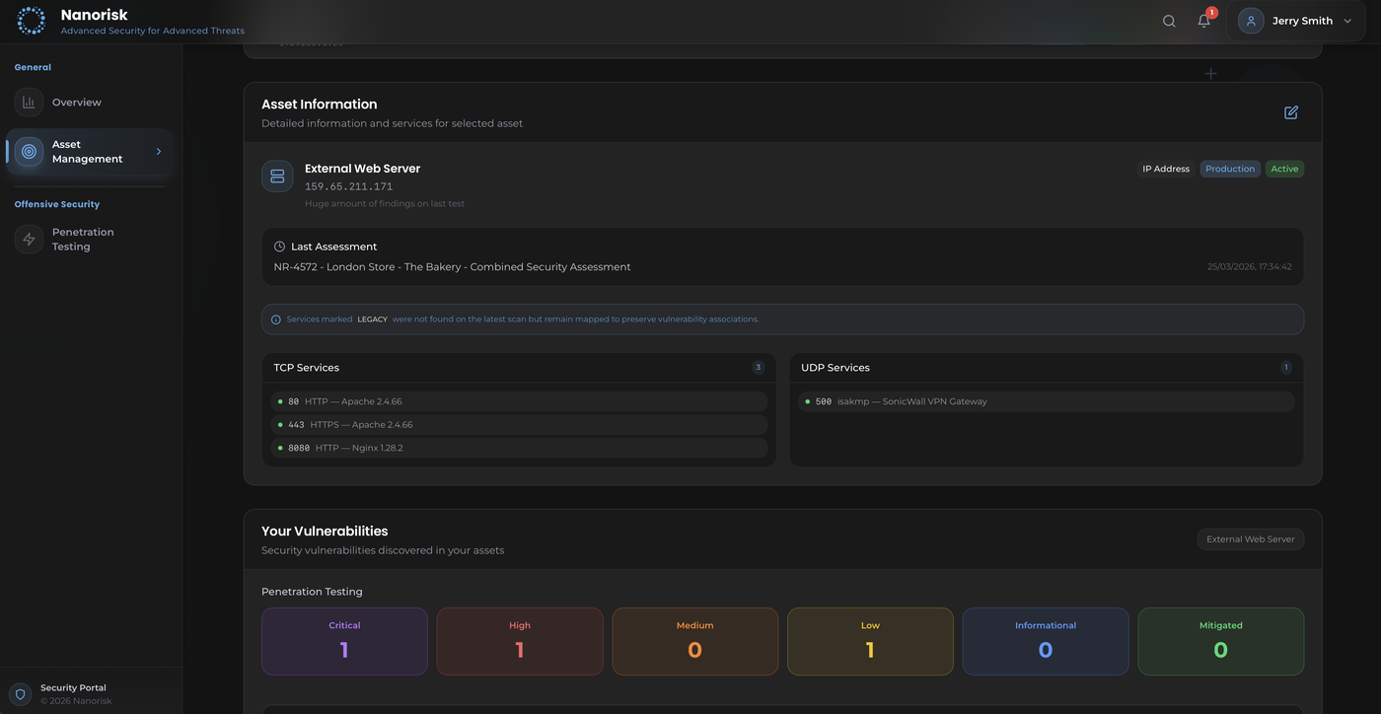Open the edit pencil icon on Asset Information
The image size is (1381, 714).
[x=1290, y=112]
